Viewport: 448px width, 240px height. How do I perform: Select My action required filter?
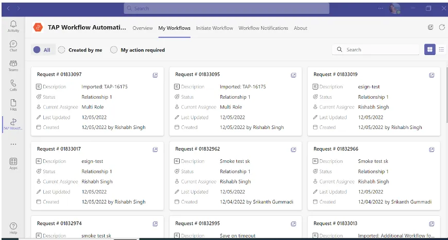click(x=114, y=50)
